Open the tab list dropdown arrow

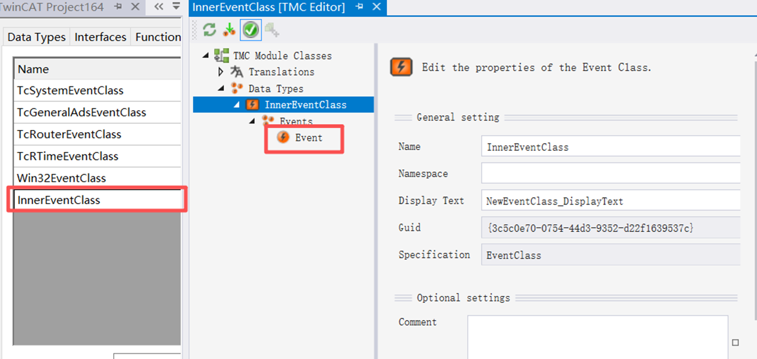[x=176, y=7]
